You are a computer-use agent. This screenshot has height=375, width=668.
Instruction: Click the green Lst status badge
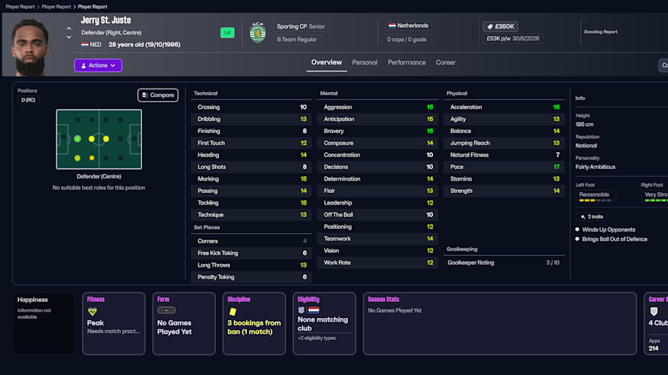(x=227, y=33)
